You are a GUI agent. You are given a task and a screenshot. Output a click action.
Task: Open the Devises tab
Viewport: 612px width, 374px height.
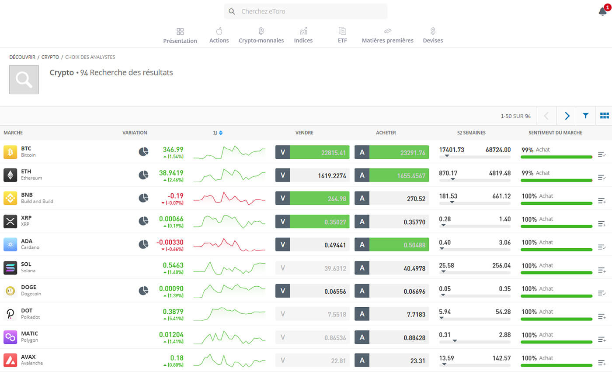point(433,36)
